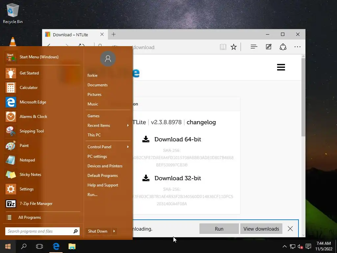Open Help and Support
This screenshot has width=337, height=253.
pos(103,185)
